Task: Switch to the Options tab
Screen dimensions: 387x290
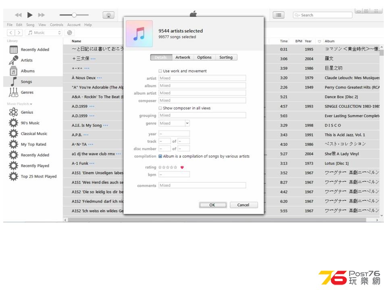Action: (x=204, y=57)
